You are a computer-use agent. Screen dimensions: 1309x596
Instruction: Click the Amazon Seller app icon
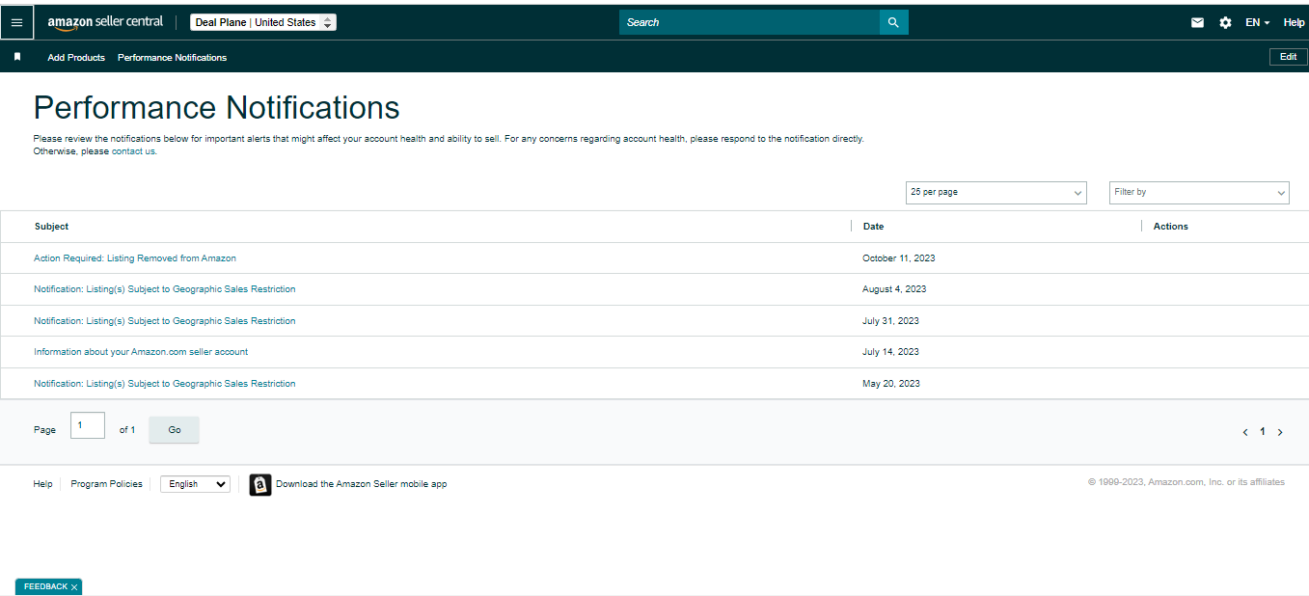pos(259,484)
